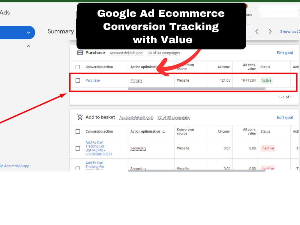Click Account-default goal in Add to basket section
The image size is (300, 225).
136,118
